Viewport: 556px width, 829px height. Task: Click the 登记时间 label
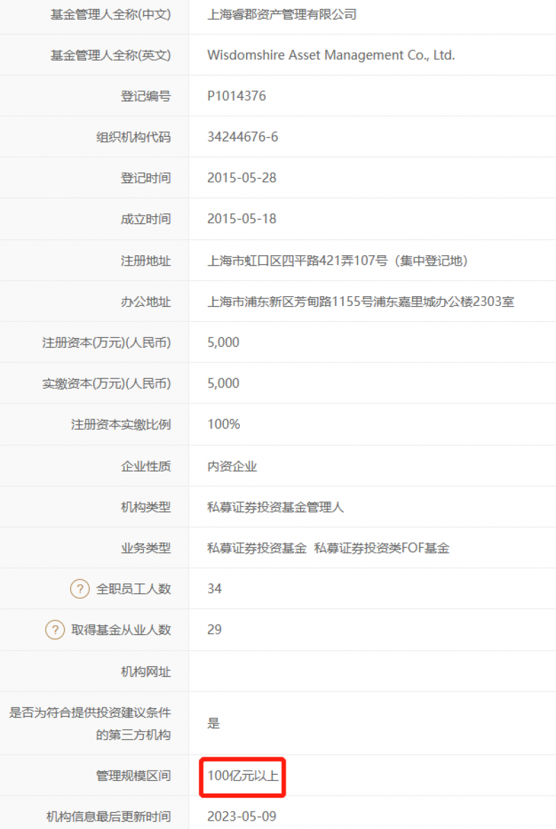[x=146, y=178]
